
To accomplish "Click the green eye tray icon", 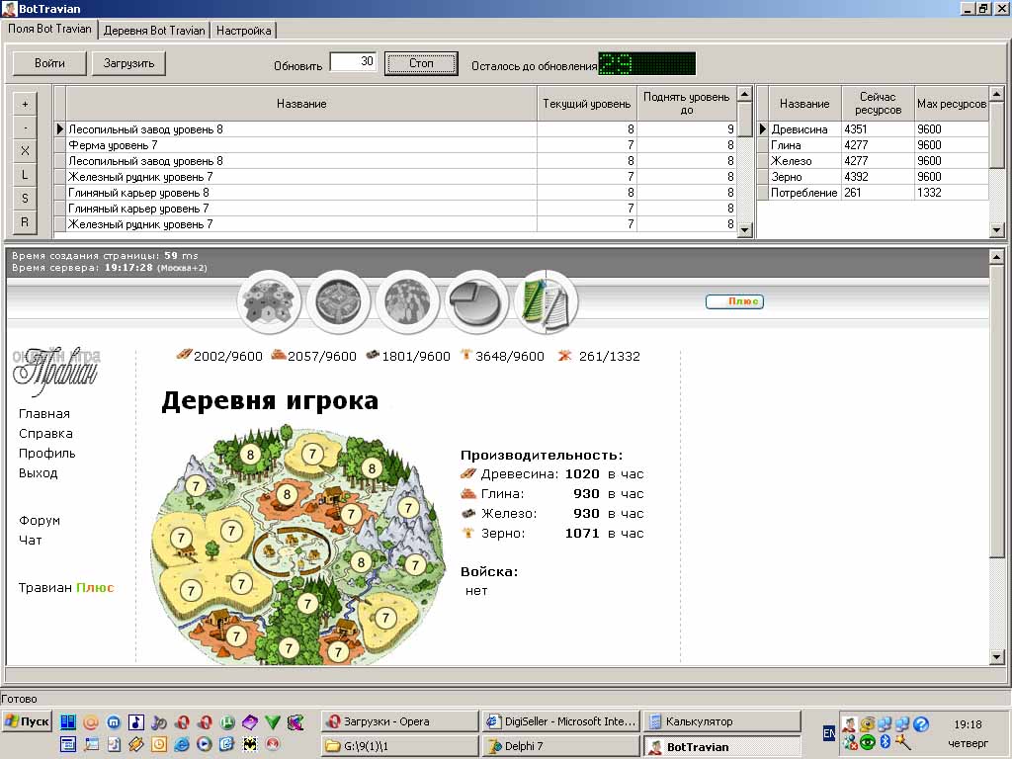I will [868, 741].
